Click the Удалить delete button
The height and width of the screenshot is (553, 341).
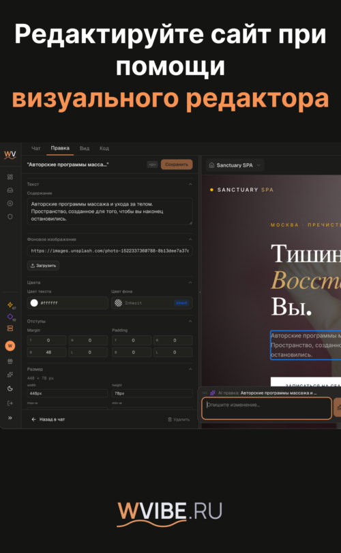(179, 419)
